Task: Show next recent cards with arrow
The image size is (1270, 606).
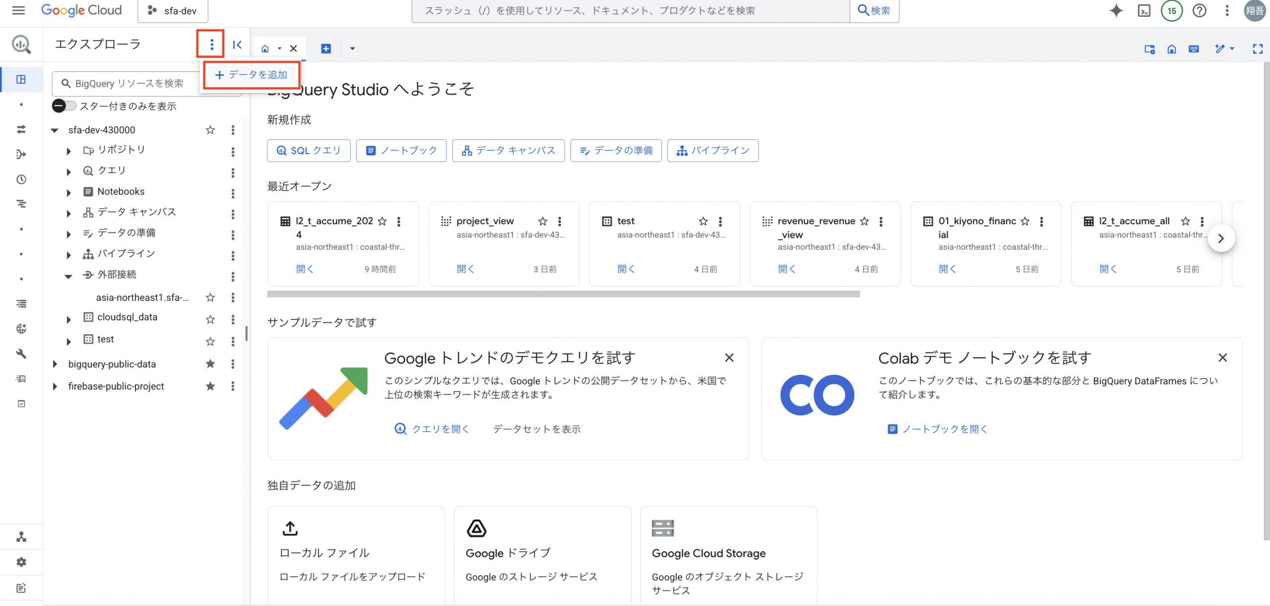Action: (1221, 238)
